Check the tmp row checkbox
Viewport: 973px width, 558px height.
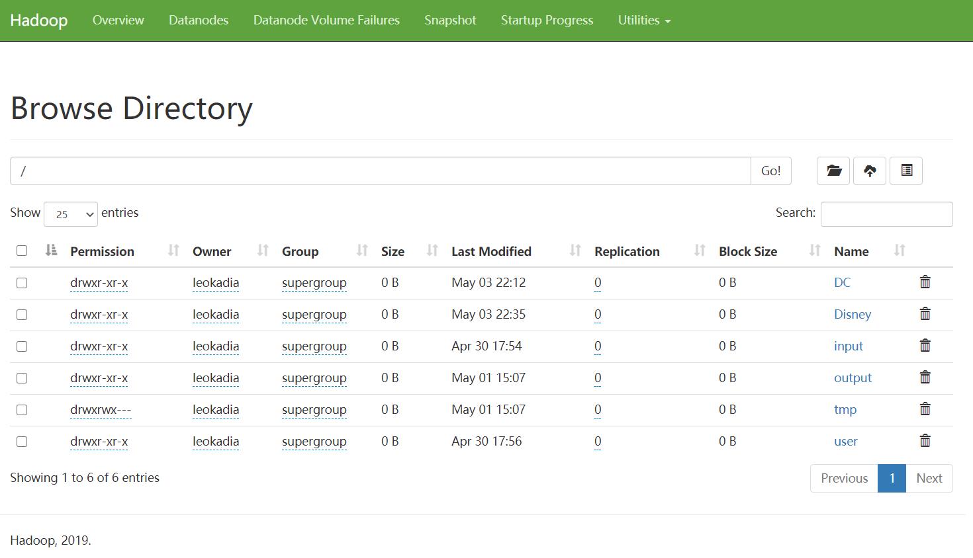[22, 410]
